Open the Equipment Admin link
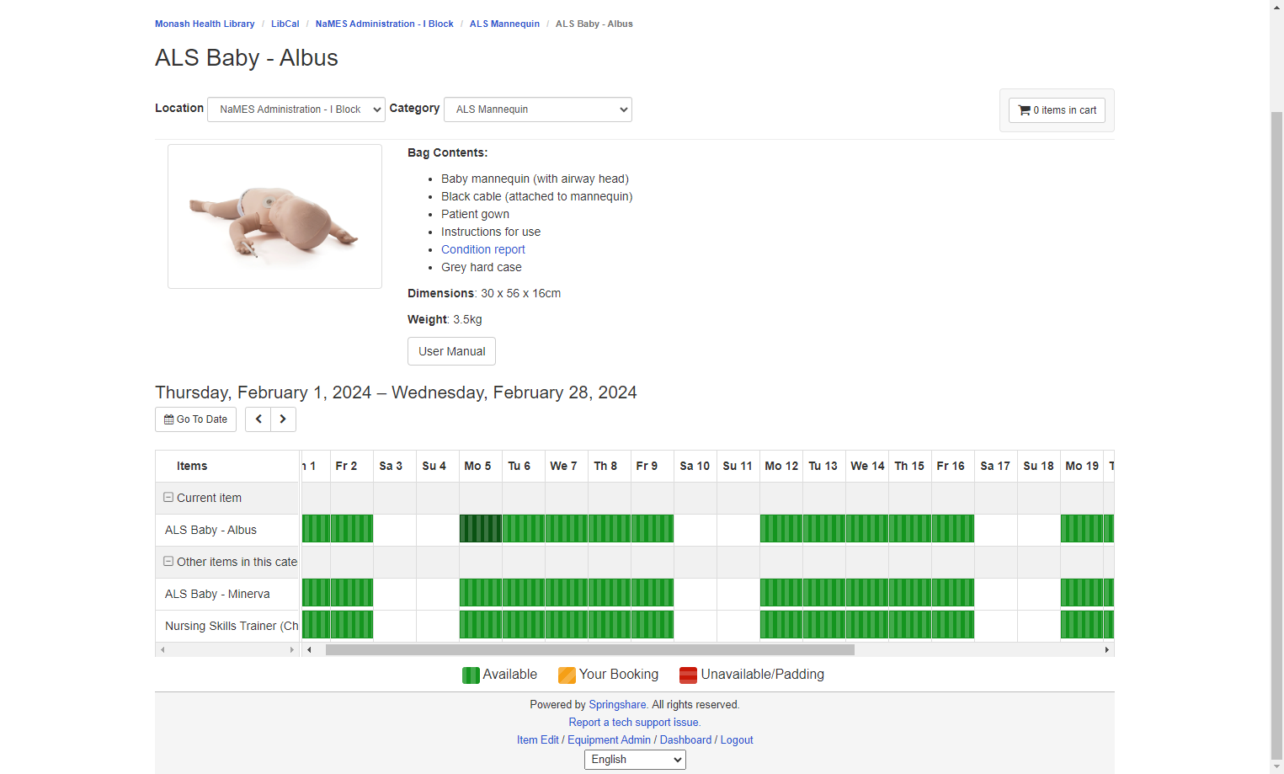 [x=609, y=740]
